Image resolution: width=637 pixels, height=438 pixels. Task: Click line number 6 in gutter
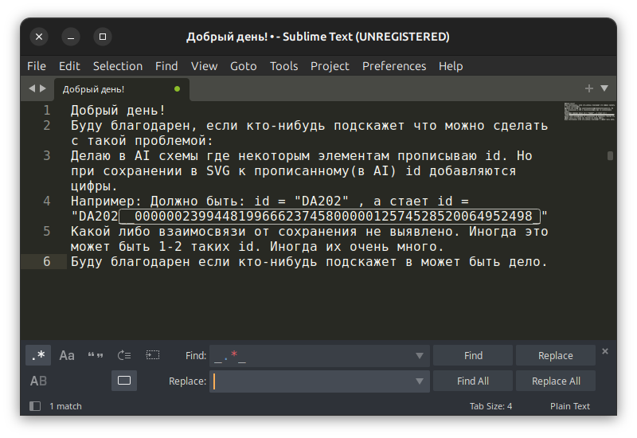pos(47,262)
